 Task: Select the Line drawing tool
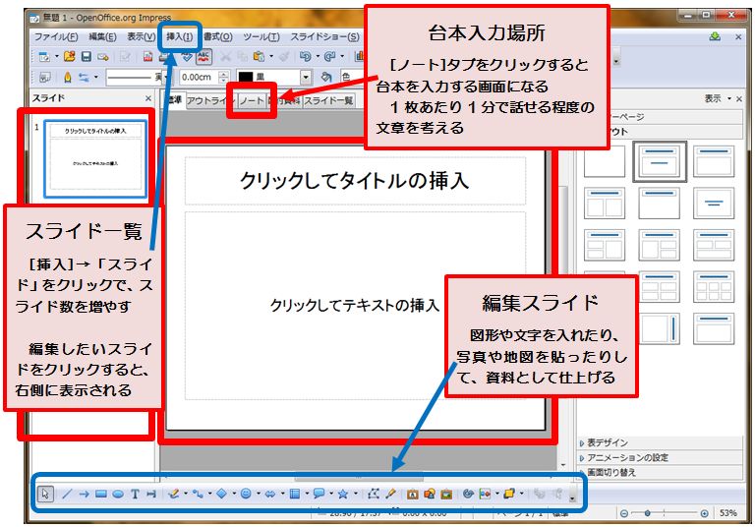coord(67,495)
